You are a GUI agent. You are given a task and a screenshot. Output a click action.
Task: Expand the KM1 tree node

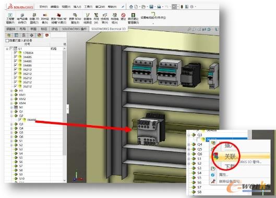pyautogui.click(x=11, y=95)
